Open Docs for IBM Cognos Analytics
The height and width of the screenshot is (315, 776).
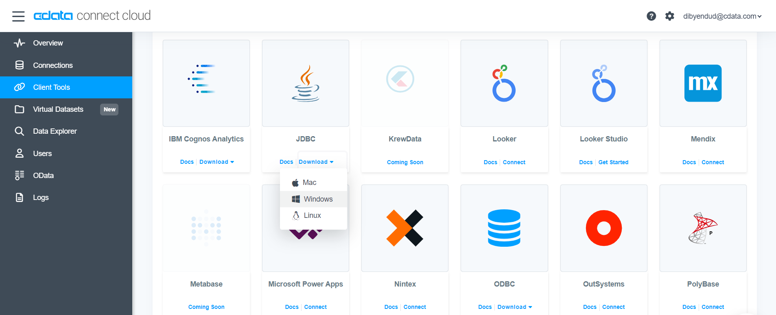tap(187, 162)
